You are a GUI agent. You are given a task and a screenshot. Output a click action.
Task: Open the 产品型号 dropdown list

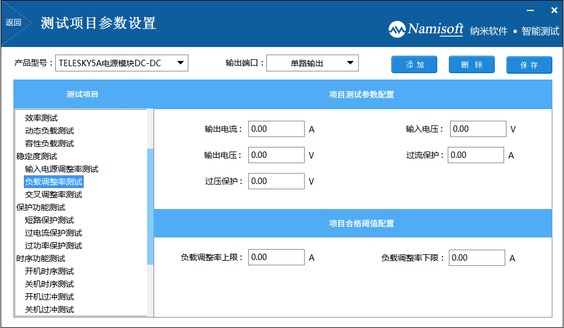click(181, 63)
